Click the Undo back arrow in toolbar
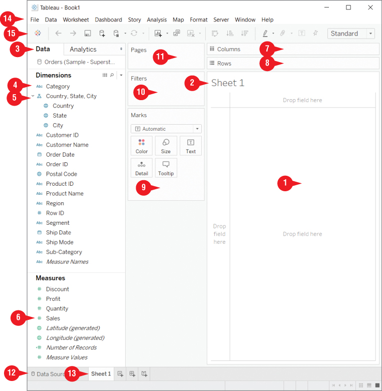This screenshot has width=382, height=391. click(59, 33)
